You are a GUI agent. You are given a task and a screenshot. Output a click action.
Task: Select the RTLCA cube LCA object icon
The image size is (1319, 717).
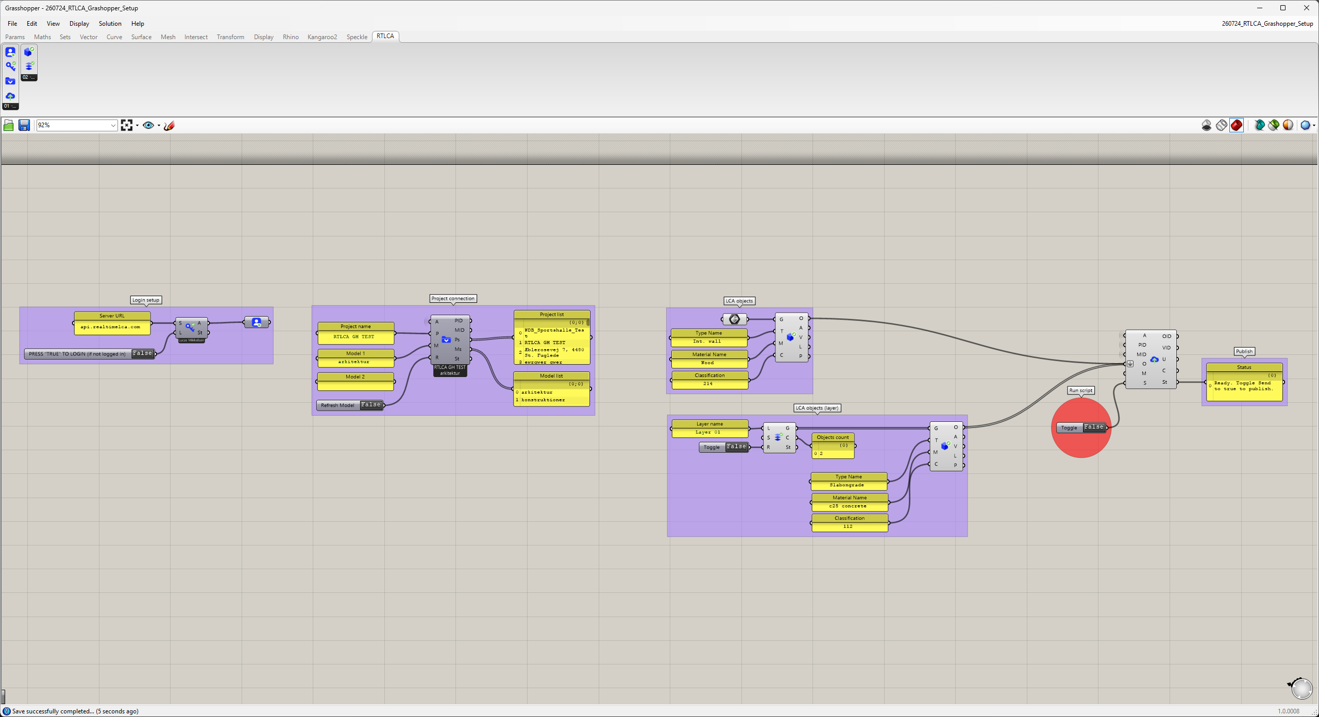pyautogui.click(x=29, y=52)
